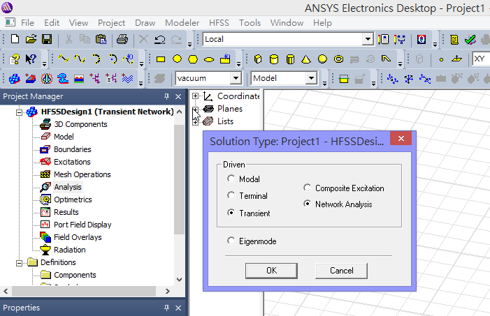
Task: Click Project Manager vertical scrollbar down arrow
Action: point(180,280)
